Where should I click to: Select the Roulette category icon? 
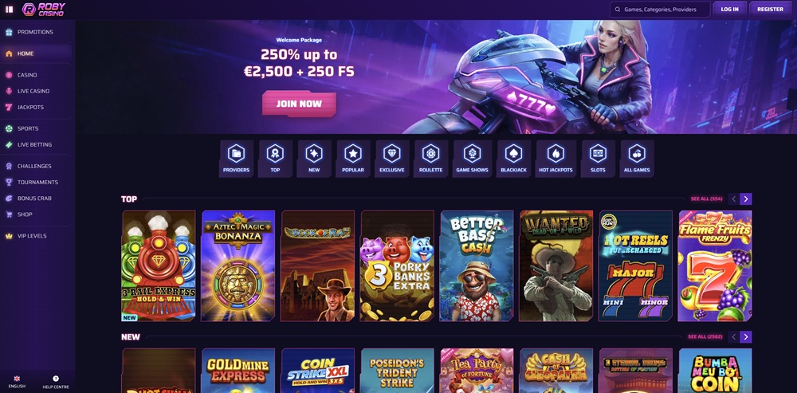pos(430,159)
